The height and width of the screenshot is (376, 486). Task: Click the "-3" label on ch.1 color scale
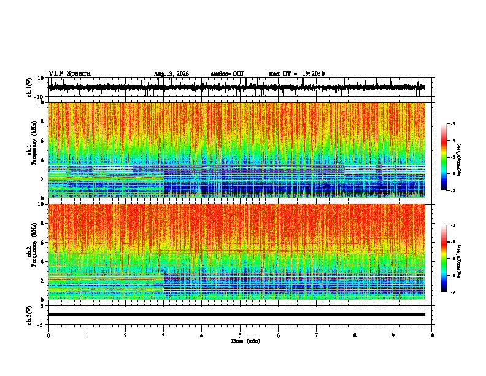click(x=452, y=123)
